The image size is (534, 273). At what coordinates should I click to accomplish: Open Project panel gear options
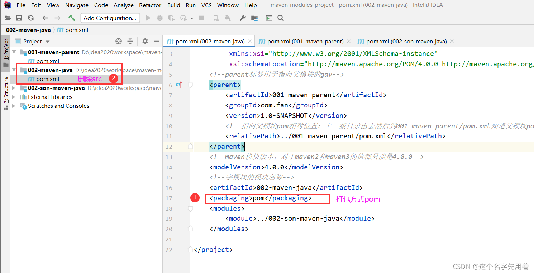coord(145,41)
